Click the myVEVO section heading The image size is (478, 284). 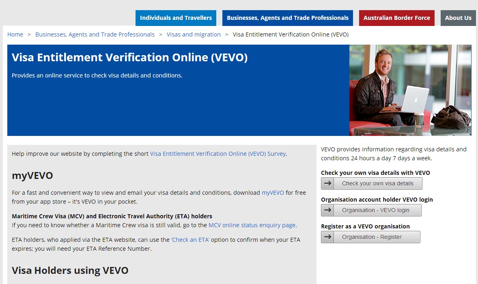coord(32,176)
